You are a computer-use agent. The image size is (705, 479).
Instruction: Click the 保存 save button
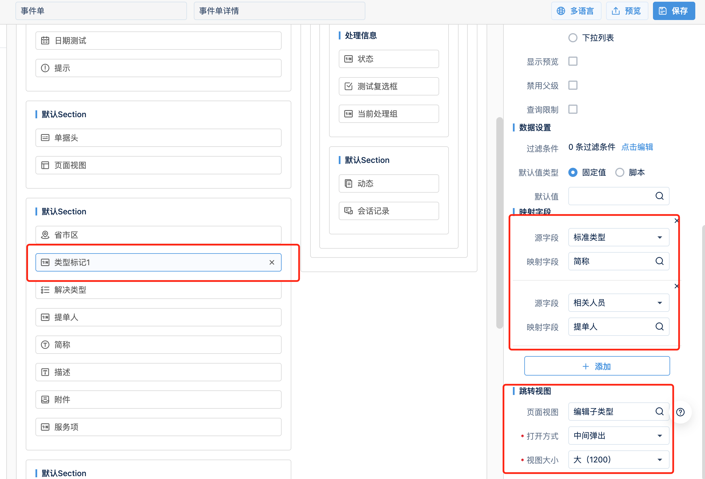(674, 11)
